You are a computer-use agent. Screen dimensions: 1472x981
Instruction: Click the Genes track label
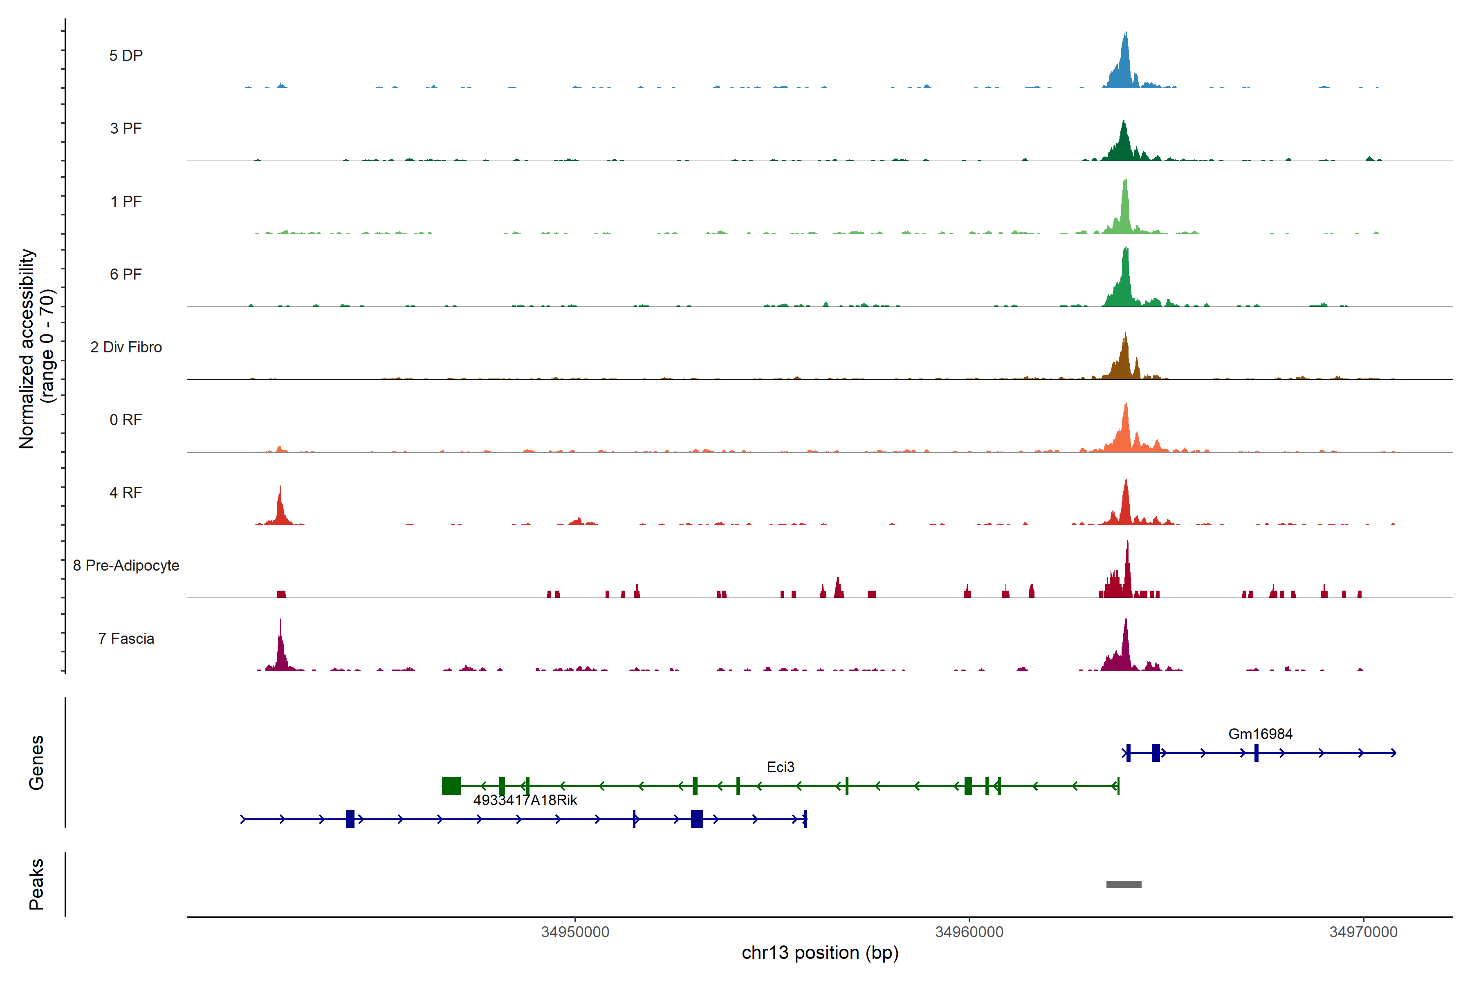click(x=36, y=763)
